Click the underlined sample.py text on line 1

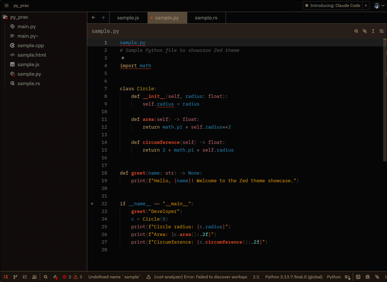pyautogui.click(x=133, y=43)
